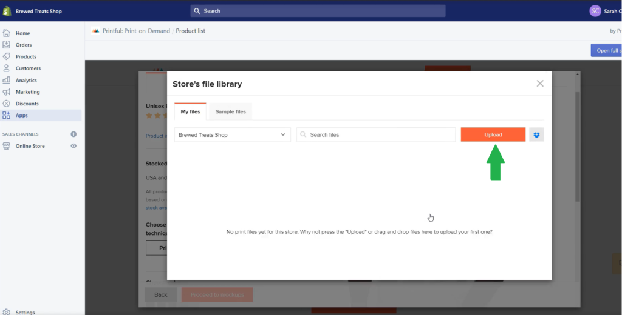Image resolution: width=622 pixels, height=315 pixels.
Task: Go to Products section
Action: click(x=26, y=56)
